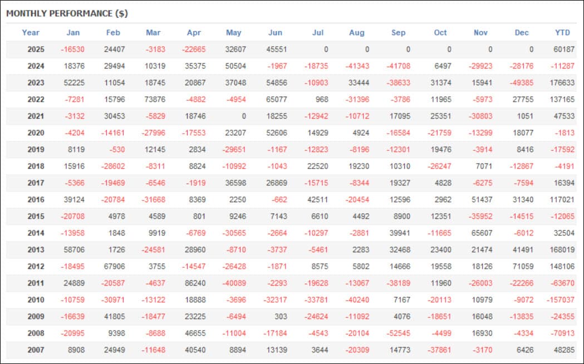Click the YTD column header
Screen dimensions: 584x364
click(x=562, y=32)
